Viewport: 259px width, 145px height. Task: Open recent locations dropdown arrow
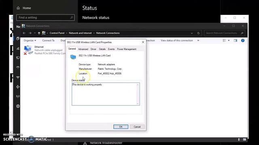pyautogui.click(x=35, y=33)
